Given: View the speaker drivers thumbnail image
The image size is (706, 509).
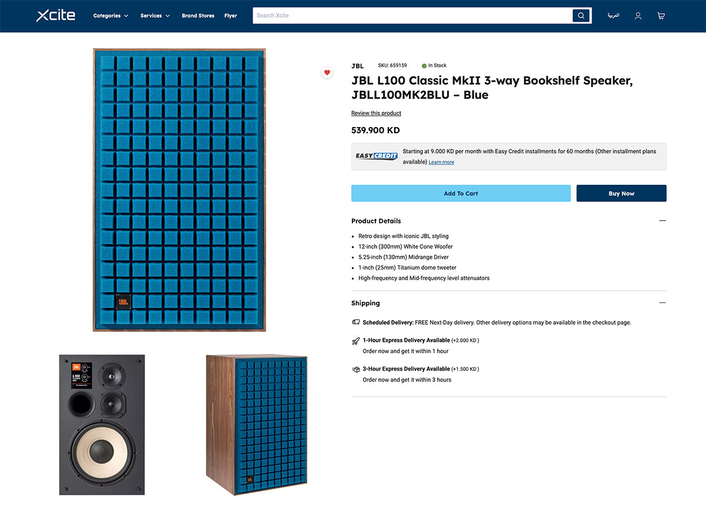Looking at the screenshot, I should (x=102, y=424).
